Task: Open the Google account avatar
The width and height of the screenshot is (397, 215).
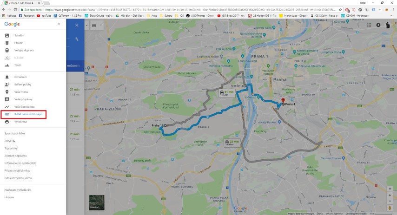Action: (x=388, y=25)
